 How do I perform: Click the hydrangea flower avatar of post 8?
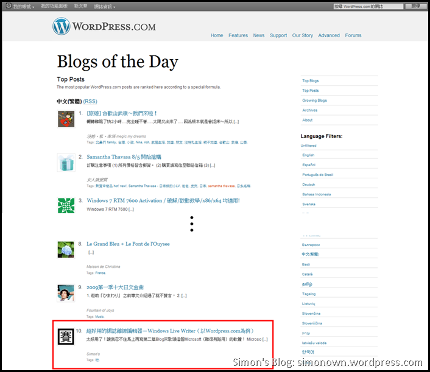[x=66, y=250]
